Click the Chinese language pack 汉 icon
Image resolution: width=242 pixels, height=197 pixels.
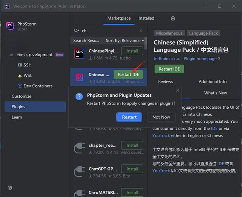point(79,77)
